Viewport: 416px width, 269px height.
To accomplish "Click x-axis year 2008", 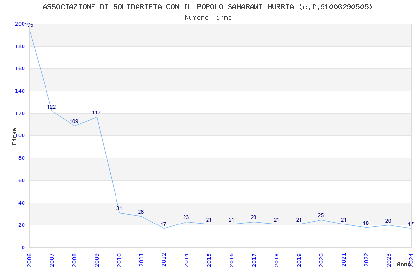I will point(74,260).
